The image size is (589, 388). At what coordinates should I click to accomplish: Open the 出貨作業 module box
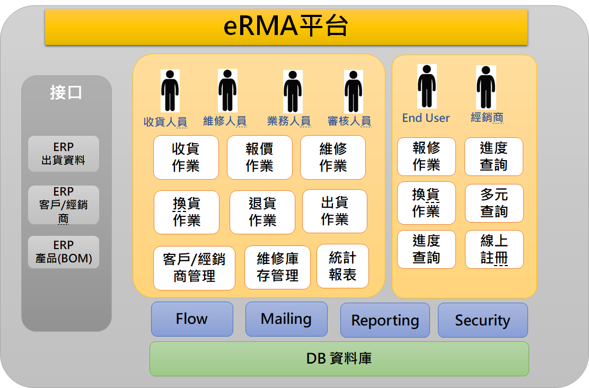[x=335, y=211]
